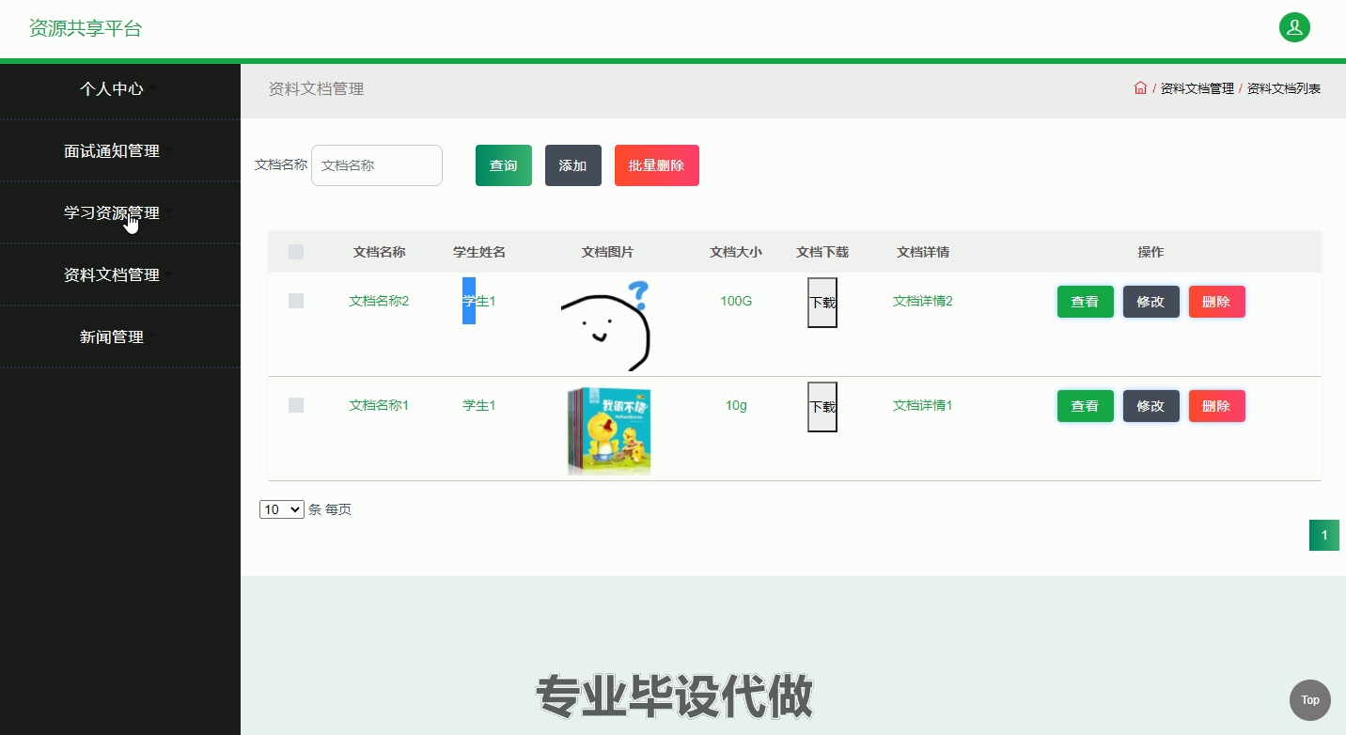Click 删除 for 文档名称2 row
This screenshot has height=735, width=1346.
(x=1217, y=302)
